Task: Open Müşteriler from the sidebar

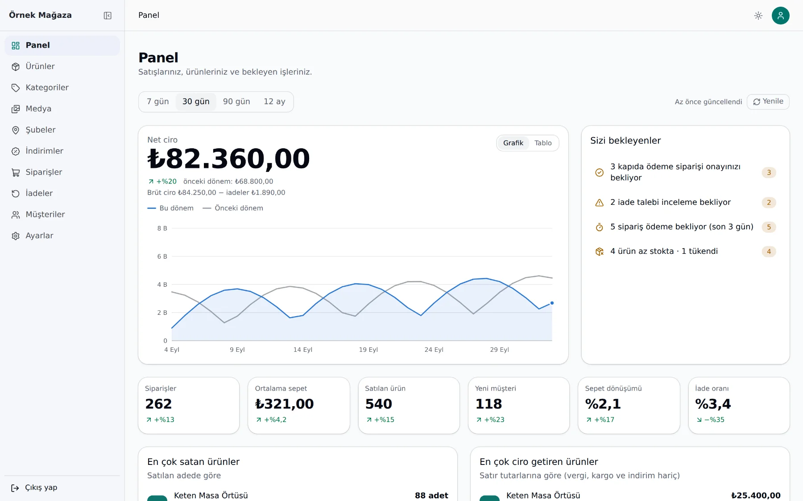Action: (62, 215)
